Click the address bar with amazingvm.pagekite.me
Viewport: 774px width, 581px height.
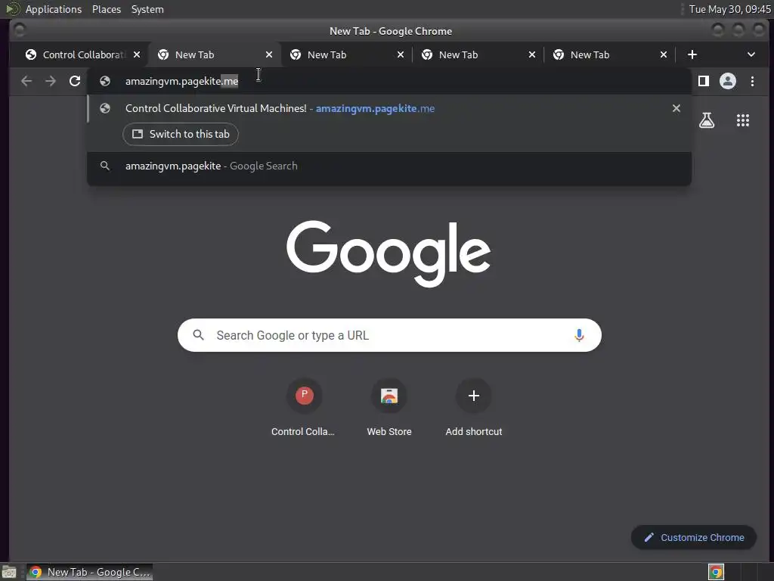(x=389, y=81)
